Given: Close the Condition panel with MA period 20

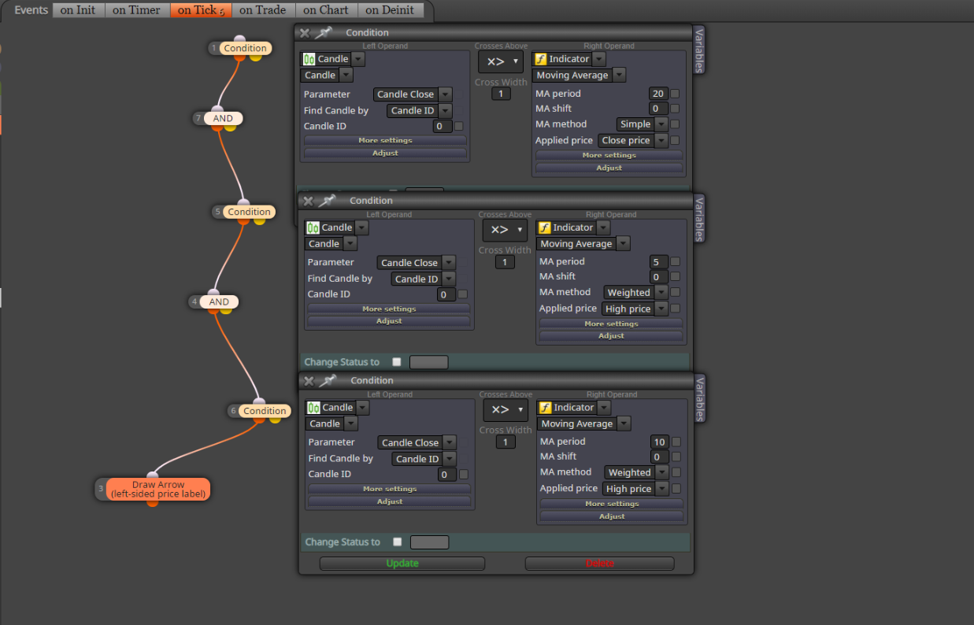Looking at the screenshot, I should 305,33.
